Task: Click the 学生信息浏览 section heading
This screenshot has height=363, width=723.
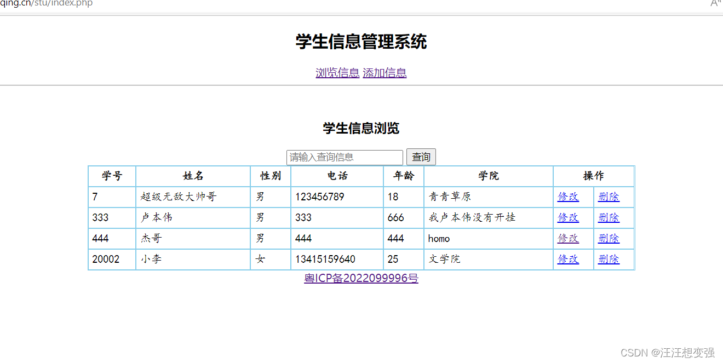Action: coord(361,128)
